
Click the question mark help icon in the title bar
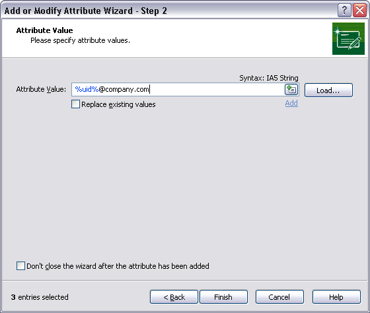344,11
